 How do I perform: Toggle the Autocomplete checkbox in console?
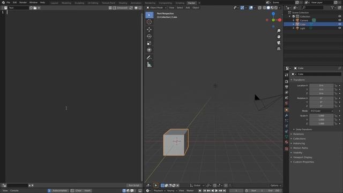pyautogui.click(x=49, y=191)
